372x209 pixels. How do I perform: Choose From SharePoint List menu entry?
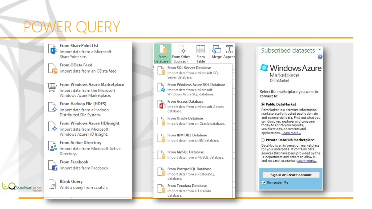[x=88, y=51]
